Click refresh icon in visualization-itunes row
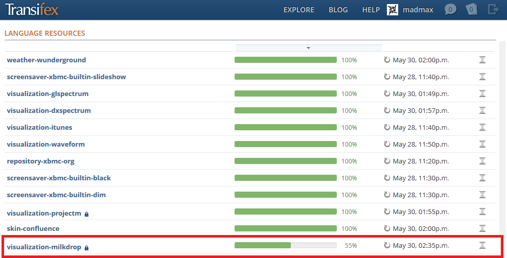The height and width of the screenshot is (258, 507). [387, 127]
